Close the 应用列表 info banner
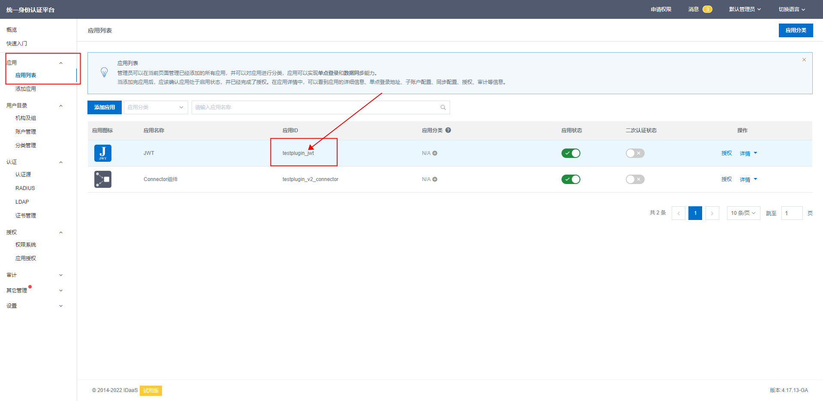The height and width of the screenshot is (401, 823). click(804, 60)
